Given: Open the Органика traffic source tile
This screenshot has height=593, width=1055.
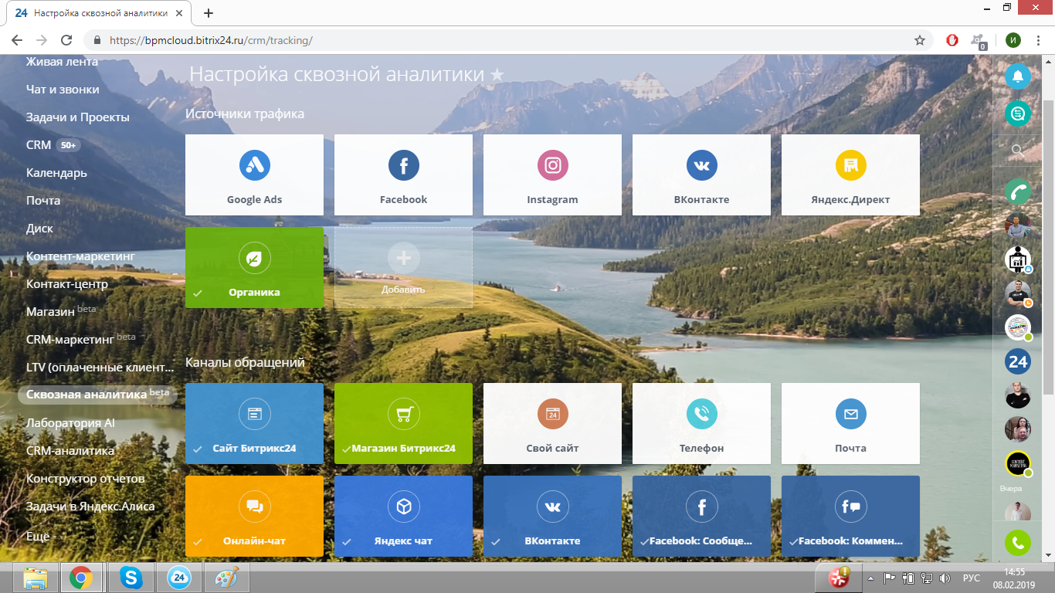Looking at the screenshot, I should pyautogui.click(x=254, y=267).
